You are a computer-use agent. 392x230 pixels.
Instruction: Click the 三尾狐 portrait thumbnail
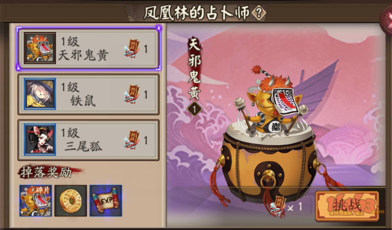pos(40,140)
